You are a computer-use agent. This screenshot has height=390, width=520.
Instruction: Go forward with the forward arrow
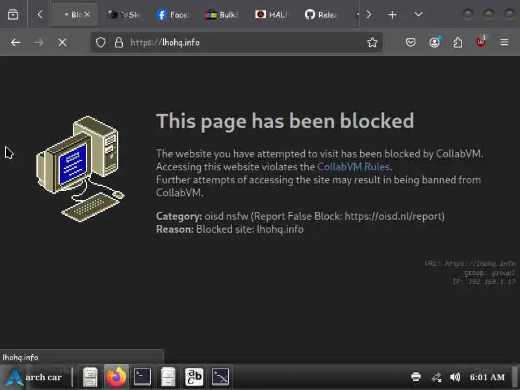pos(39,42)
